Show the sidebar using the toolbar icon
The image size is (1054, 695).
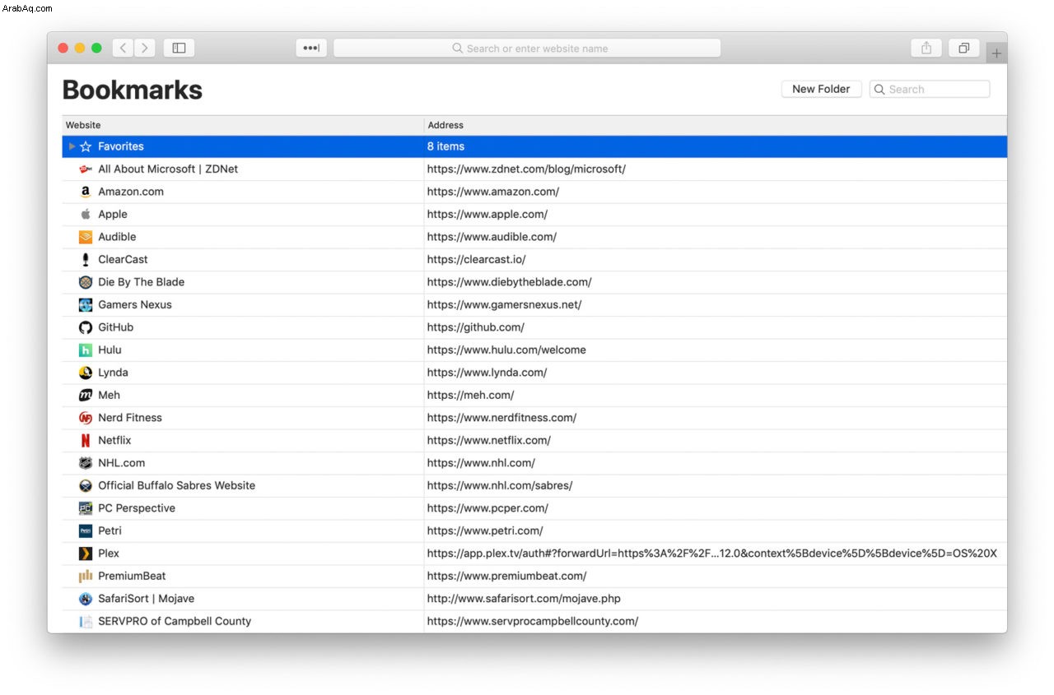pos(179,48)
